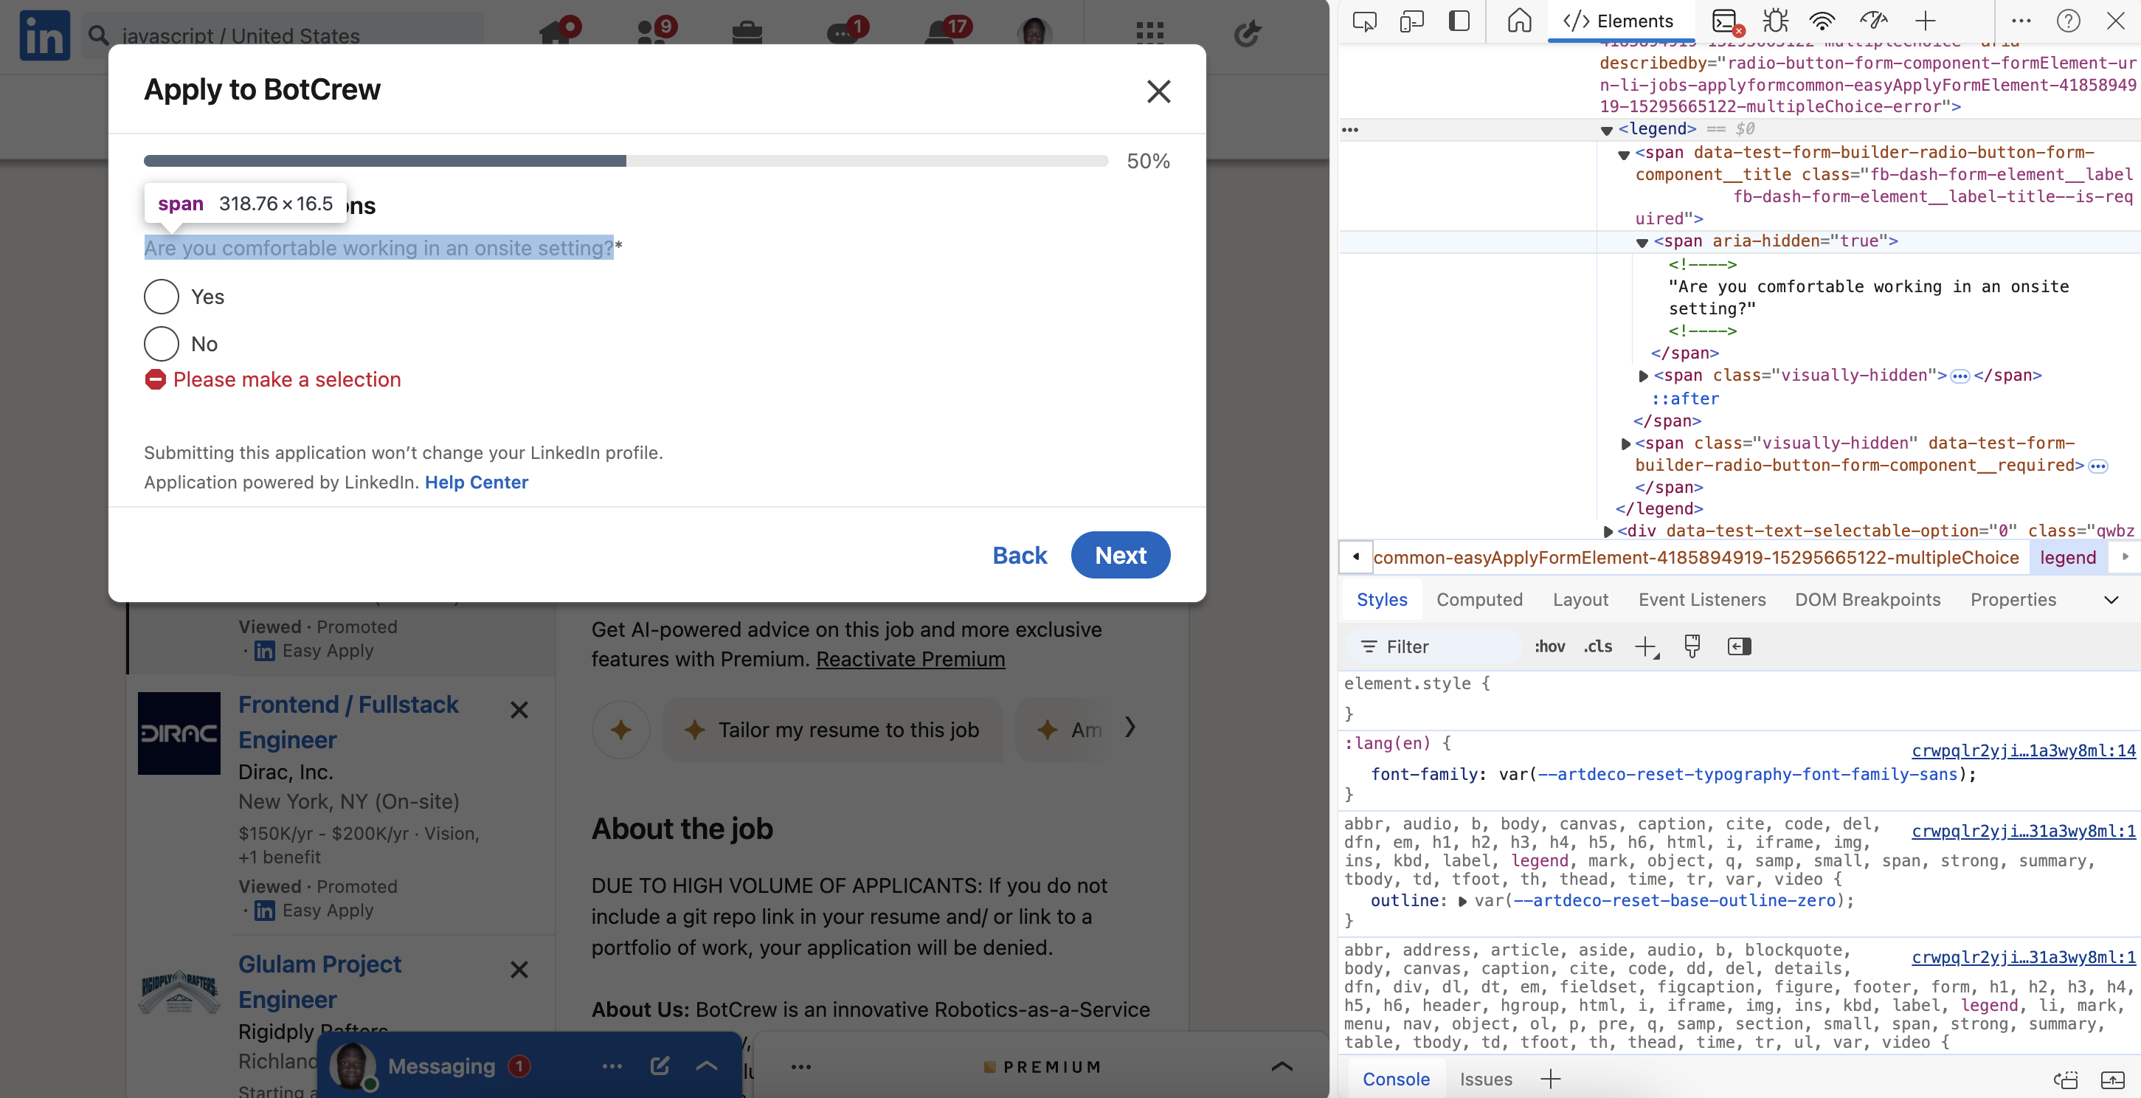Toggle the .cls element classes panel

pos(1597,646)
